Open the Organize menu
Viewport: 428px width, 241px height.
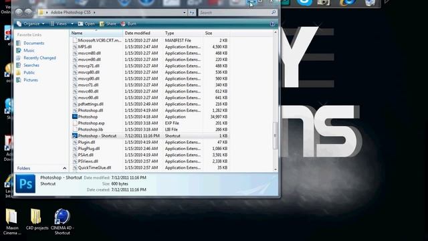[30, 24]
